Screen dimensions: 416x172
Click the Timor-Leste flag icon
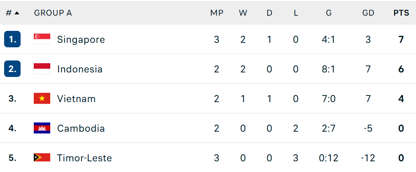(42, 158)
